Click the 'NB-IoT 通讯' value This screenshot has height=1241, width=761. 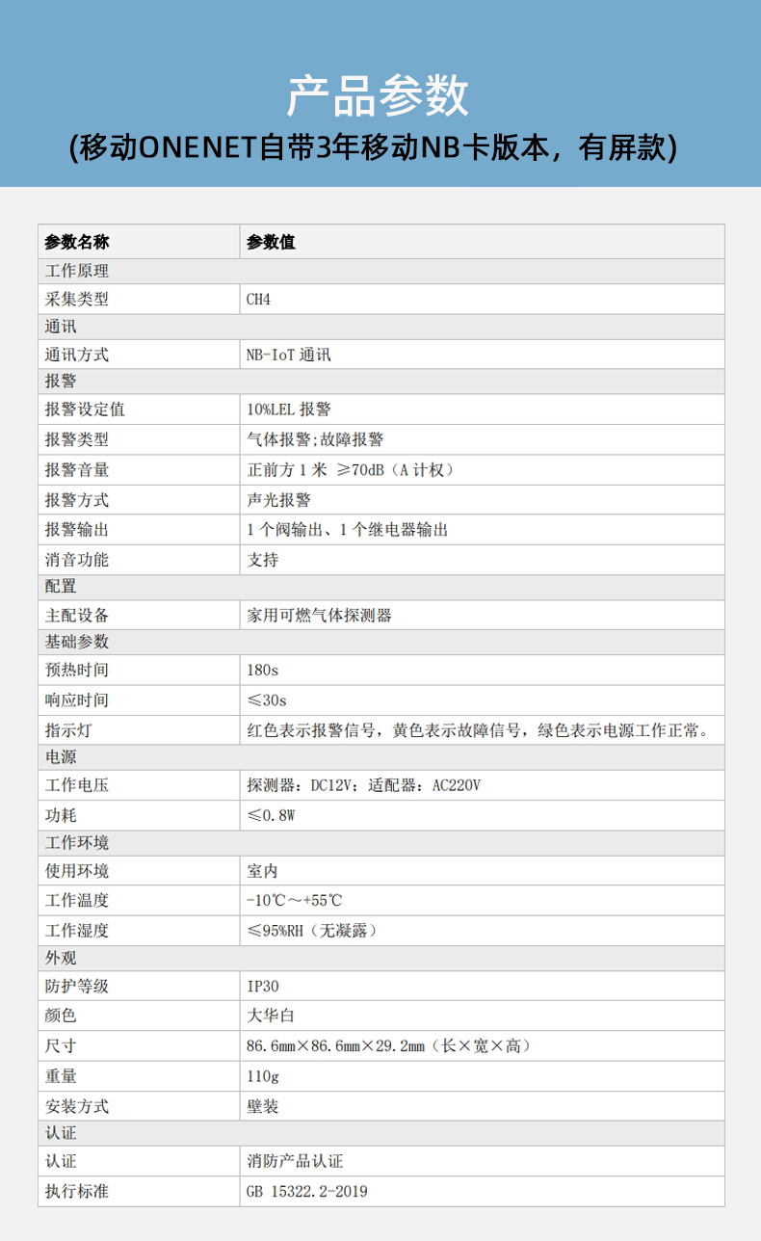[289, 355]
